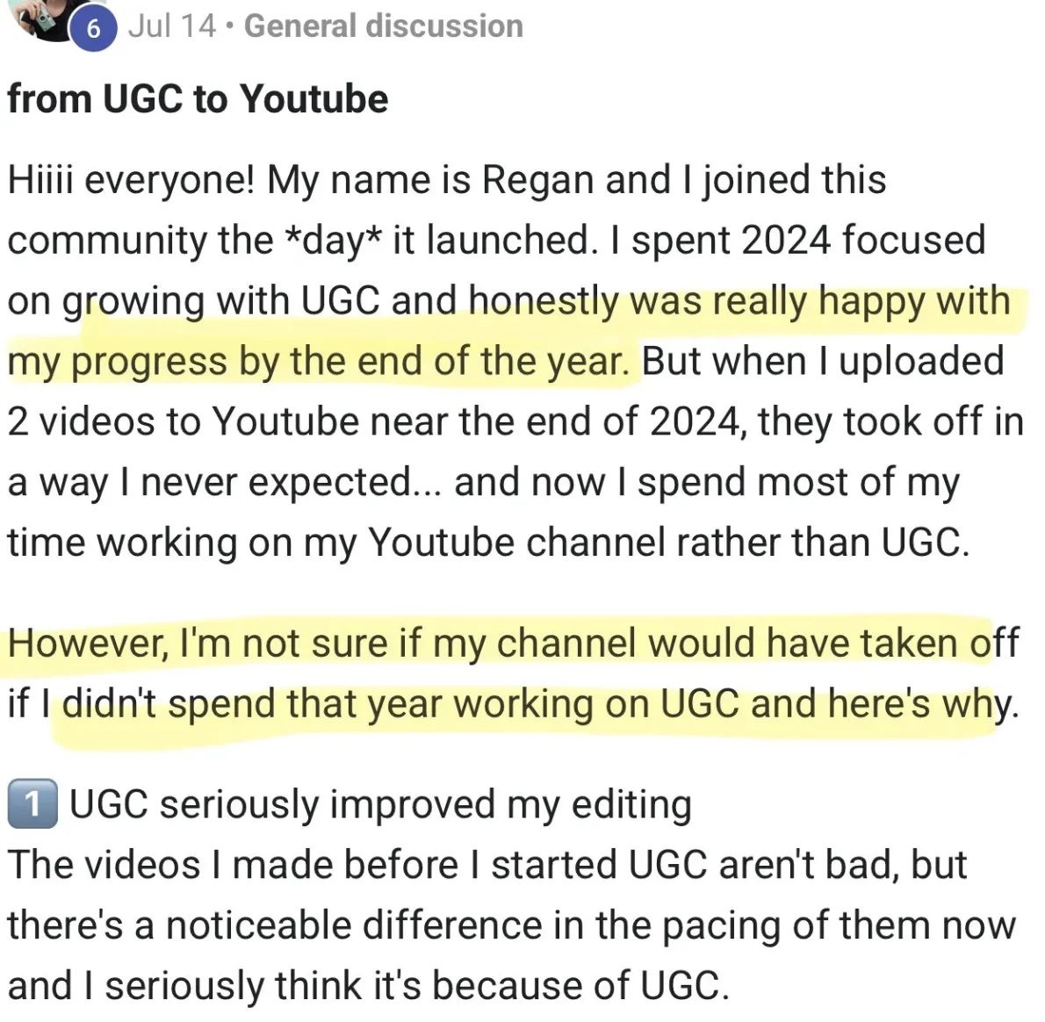Open the General discussion category
The width and height of the screenshot is (1045, 1022).
pos(383,26)
